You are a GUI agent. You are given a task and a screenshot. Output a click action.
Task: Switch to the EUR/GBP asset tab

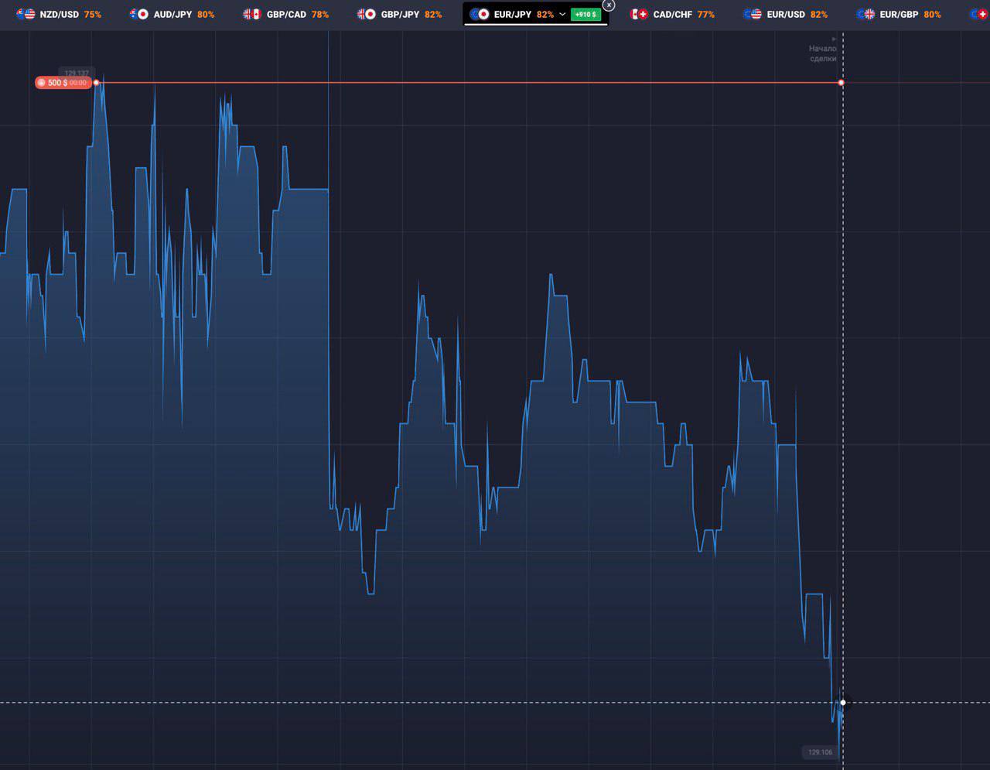899,15
